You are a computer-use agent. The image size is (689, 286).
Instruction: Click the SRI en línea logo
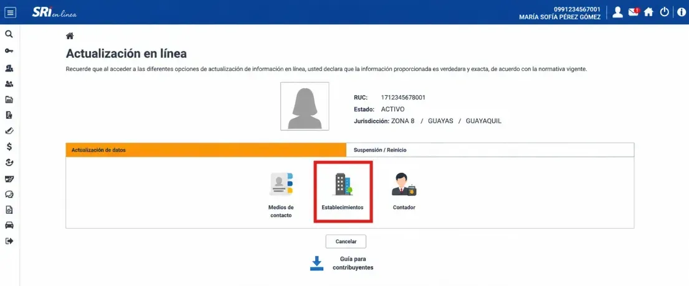54,12
